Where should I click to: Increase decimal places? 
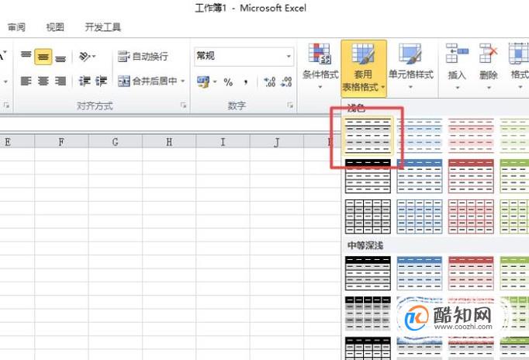click(x=270, y=81)
